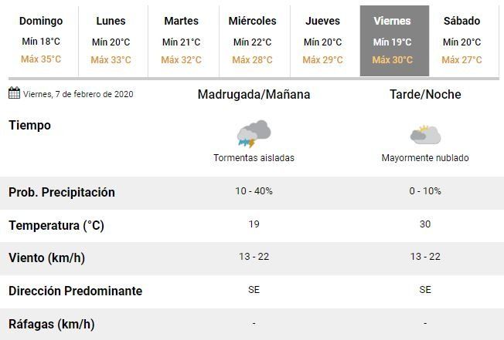Viewport: 504px width, 340px height.
Task: Click the Mayormente nublado label
Action: (x=425, y=158)
